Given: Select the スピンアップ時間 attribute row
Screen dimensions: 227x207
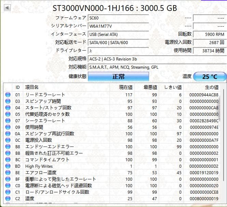Looking at the screenshot, I should pyautogui.click(x=112, y=101).
